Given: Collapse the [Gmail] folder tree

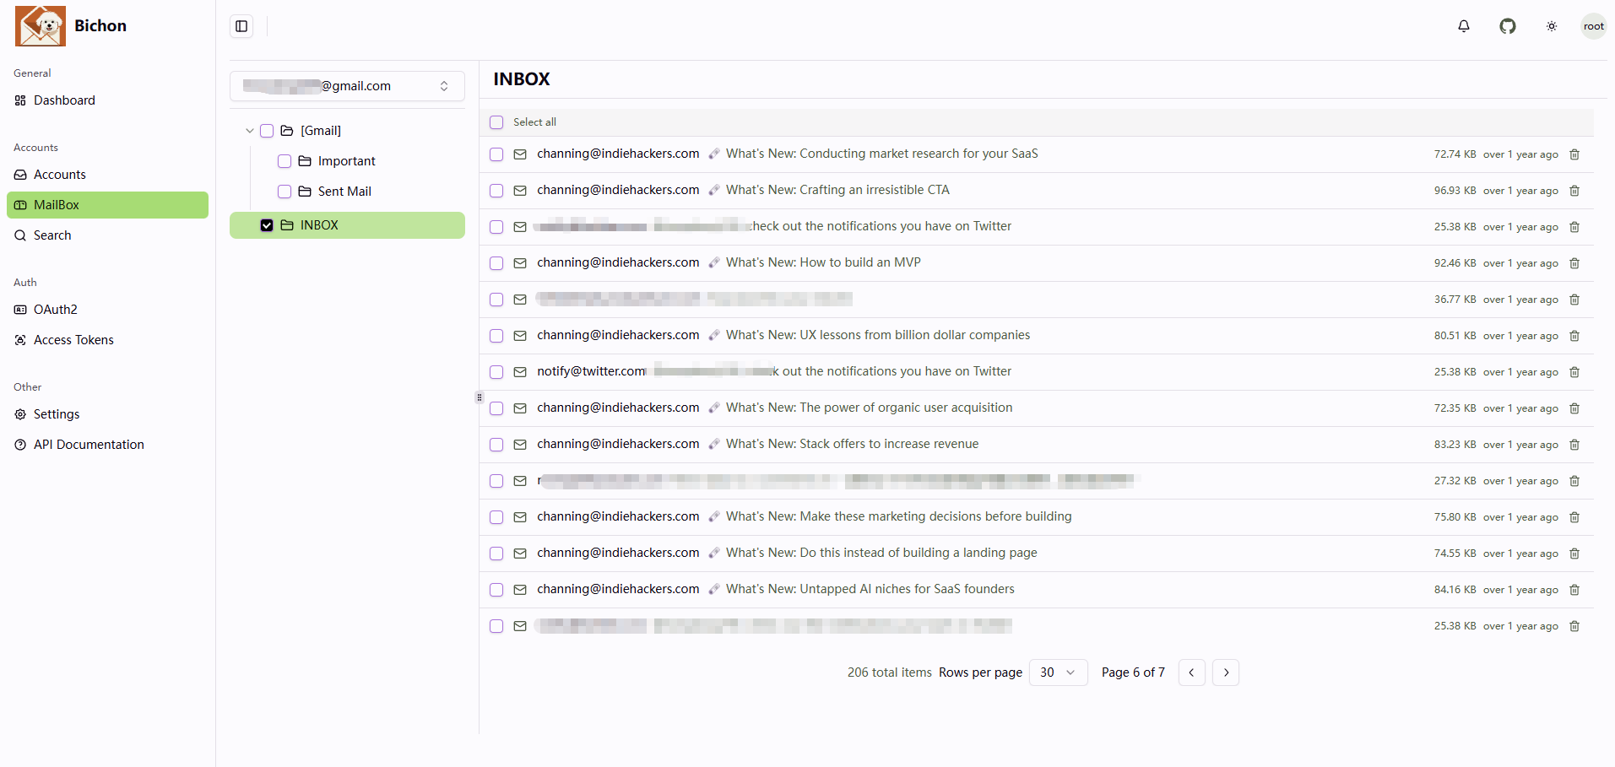Looking at the screenshot, I should (250, 131).
